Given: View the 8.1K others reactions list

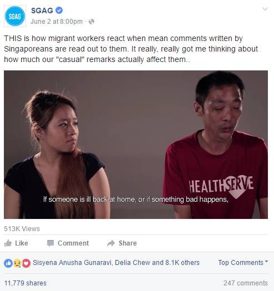Looking at the screenshot, I should 182,263.
